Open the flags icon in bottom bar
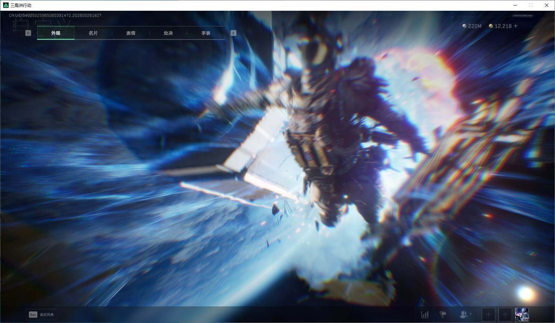Screen dimensions: 555x323 click(x=443, y=315)
